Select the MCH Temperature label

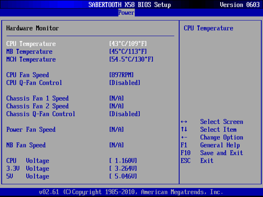click(31, 60)
